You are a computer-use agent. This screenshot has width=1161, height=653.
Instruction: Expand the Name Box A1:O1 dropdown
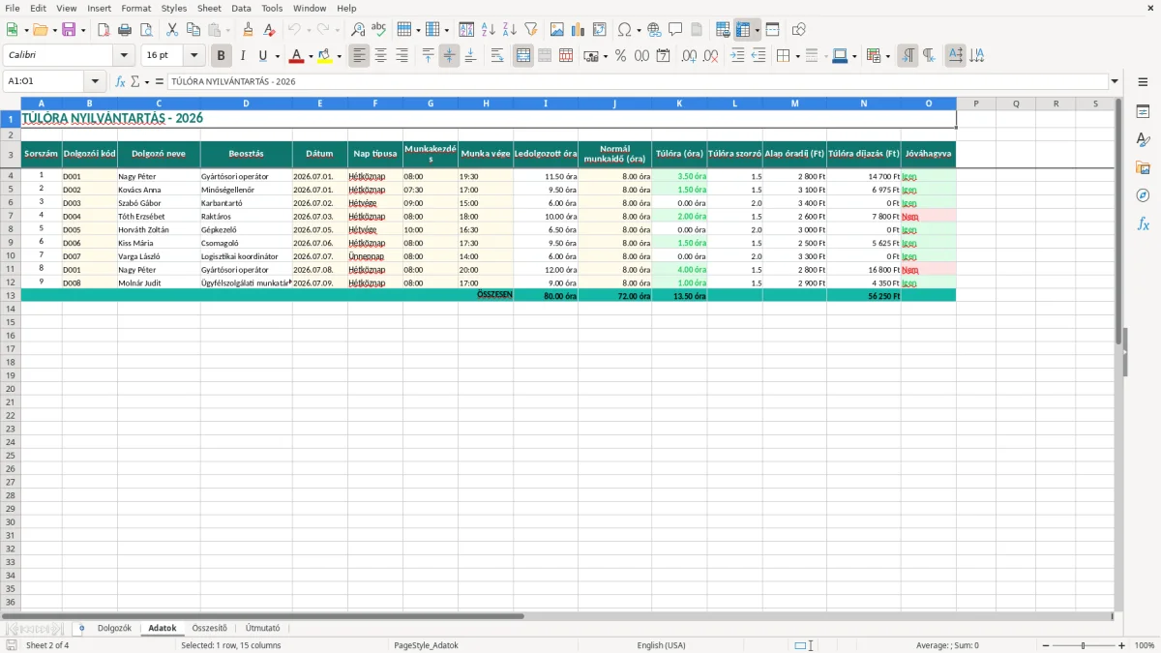pyautogui.click(x=95, y=81)
